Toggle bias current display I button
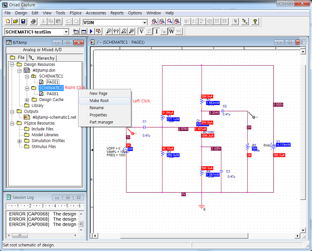 coord(157,31)
